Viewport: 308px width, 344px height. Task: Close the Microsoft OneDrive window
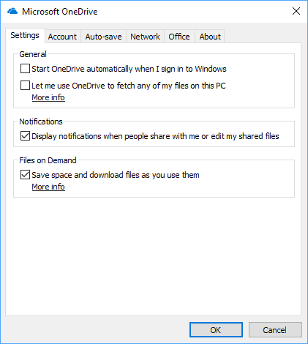click(296, 11)
